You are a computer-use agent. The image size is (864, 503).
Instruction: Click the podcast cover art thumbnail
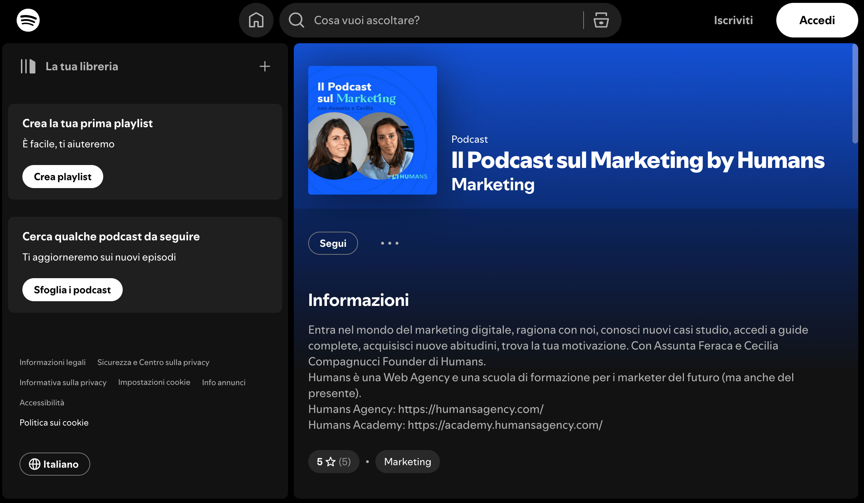(x=372, y=130)
